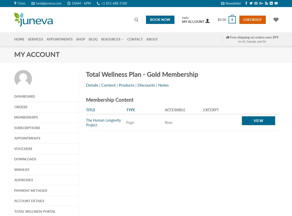Open the My Account header menu

coord(196,20)
